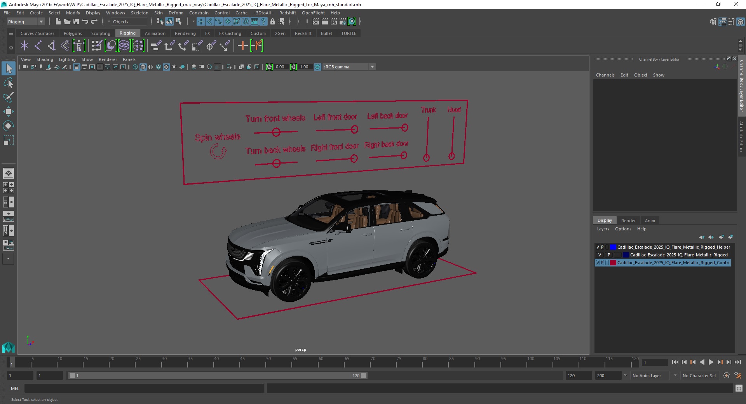This screenshot has height=404, width=746.
Task: Open the Skeleton menu
Action: 139,13
